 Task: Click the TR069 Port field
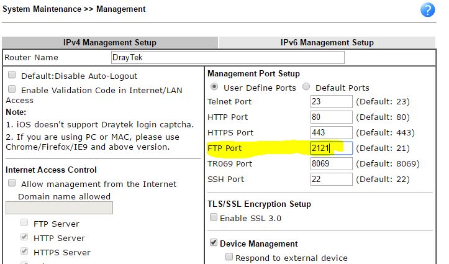(x=331, y=163)
